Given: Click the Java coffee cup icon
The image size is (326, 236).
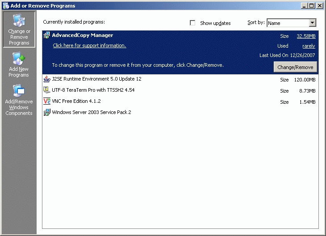Looking at the screenshot, I should [x=47, y=79].
